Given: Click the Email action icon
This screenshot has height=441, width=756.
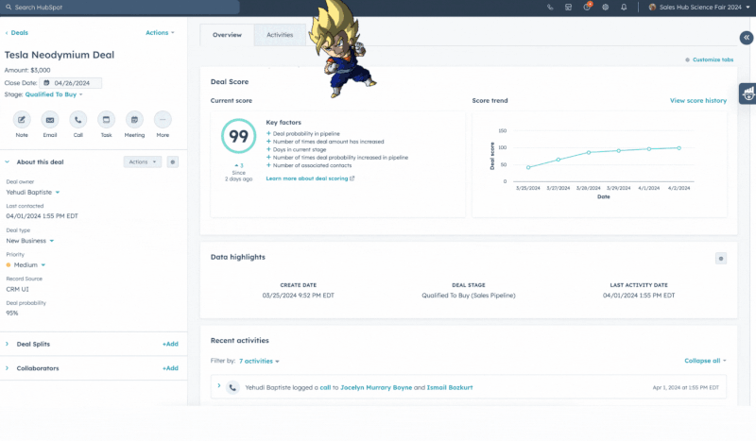Looking at the screenshot, I should [50, 120].
